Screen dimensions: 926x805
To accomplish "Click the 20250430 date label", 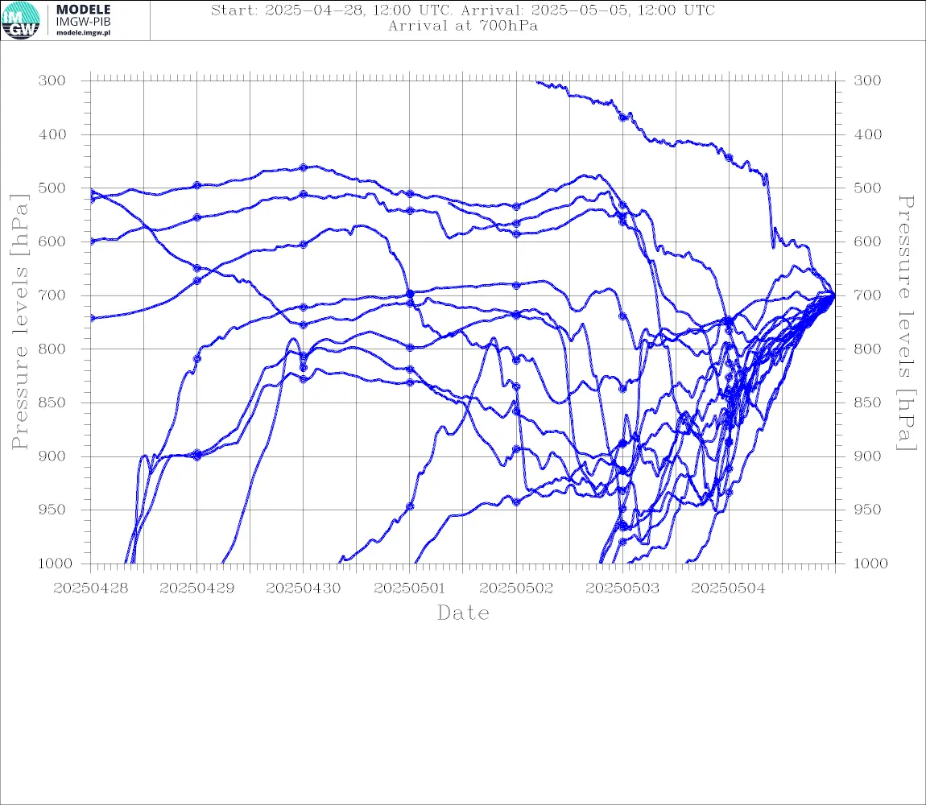I will [x=303, y=588].
